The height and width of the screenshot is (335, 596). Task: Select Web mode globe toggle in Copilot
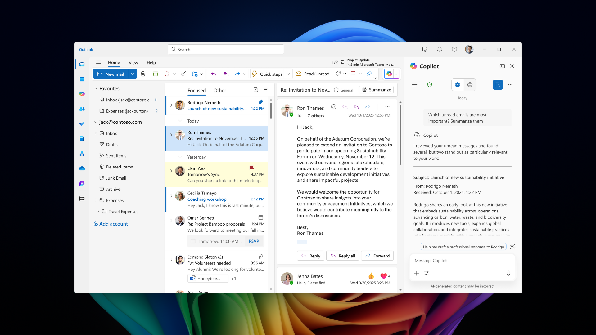[470, 85]
